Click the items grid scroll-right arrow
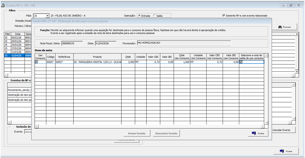The height and width of the screenshot is (158, 305). (262, 126)
